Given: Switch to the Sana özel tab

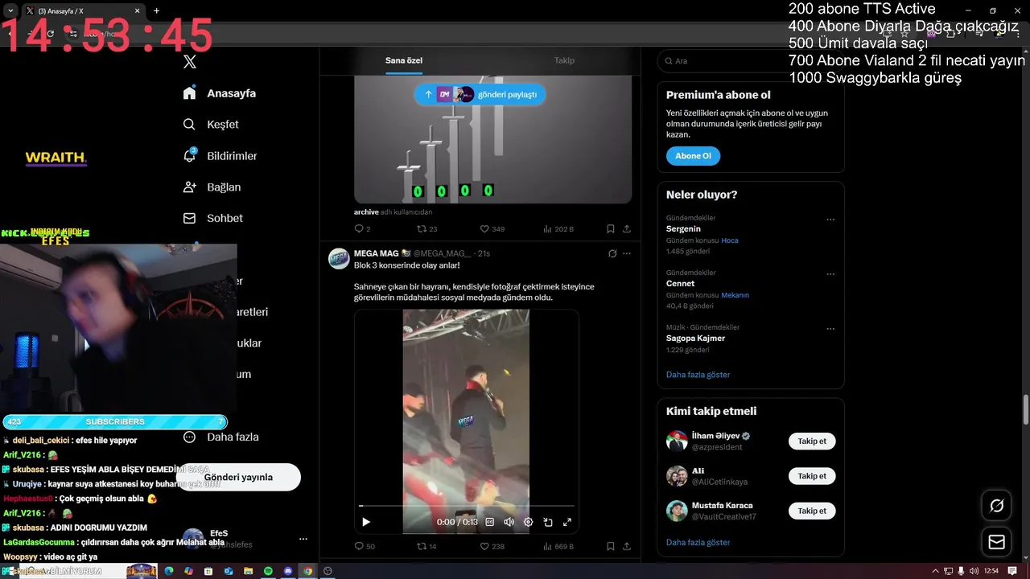Looking at the screenshot, I should coord(404,60).
